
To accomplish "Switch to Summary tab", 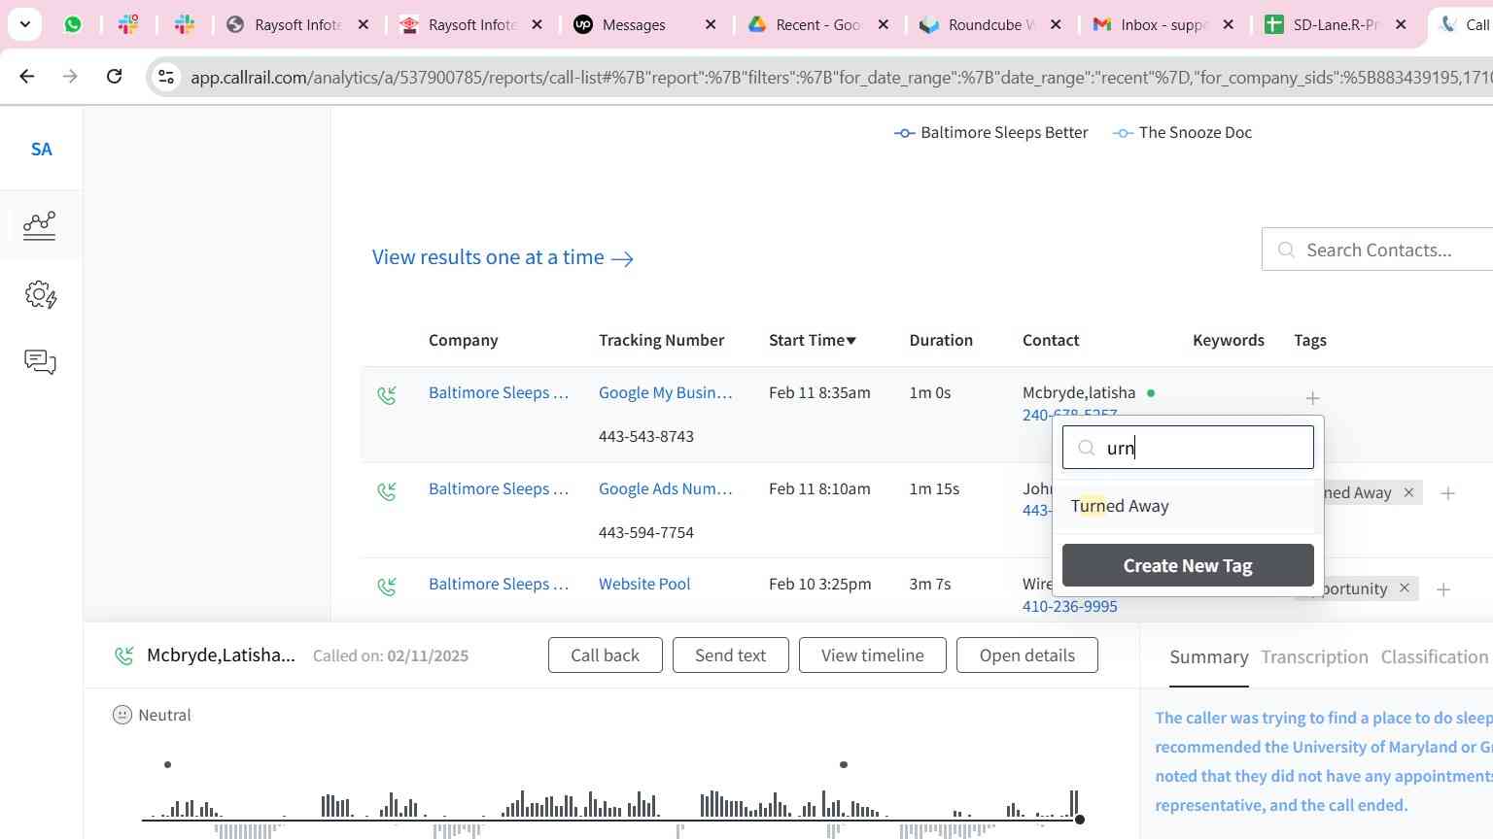I will [x=1208, y=657].
